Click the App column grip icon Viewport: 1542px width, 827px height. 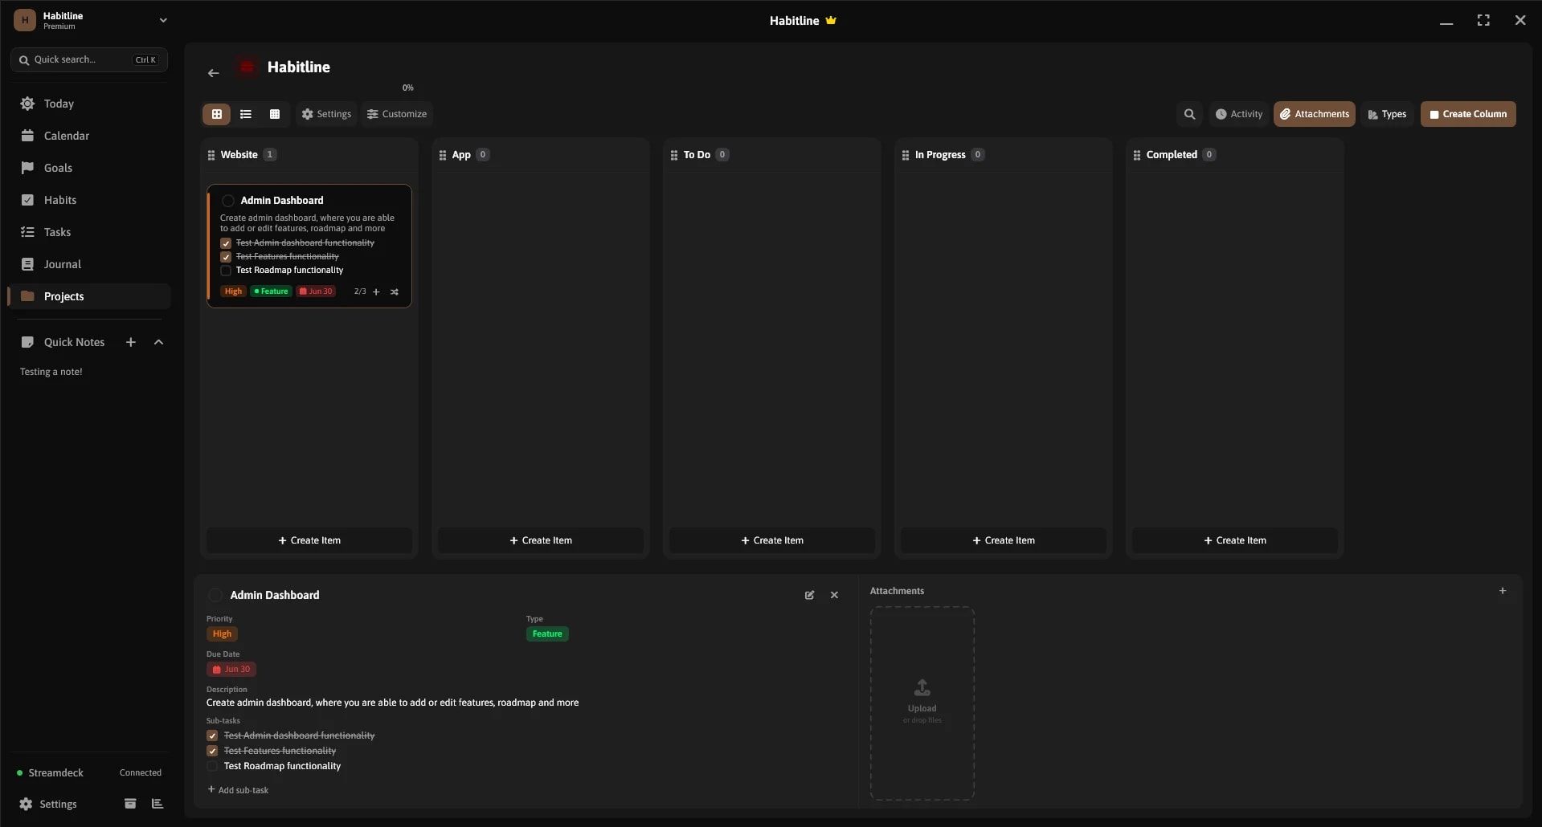click(442, 155)
